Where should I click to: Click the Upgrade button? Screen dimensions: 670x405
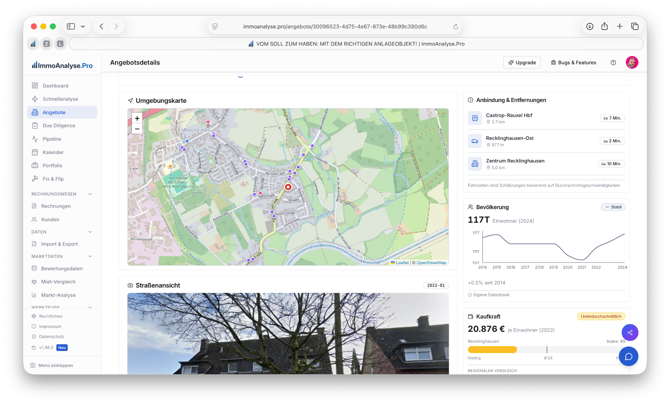pos(522,63)
